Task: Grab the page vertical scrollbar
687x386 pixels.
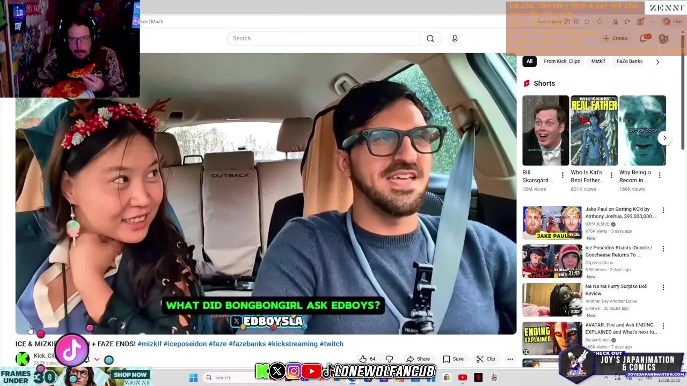Action: click(x=683, y=91)
